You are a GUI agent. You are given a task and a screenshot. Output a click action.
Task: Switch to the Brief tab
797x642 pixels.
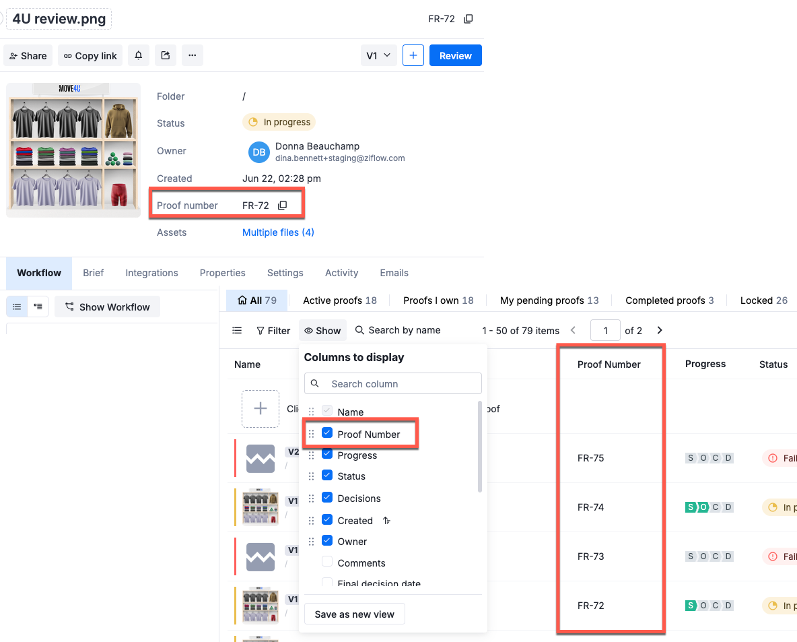(94, 274)
